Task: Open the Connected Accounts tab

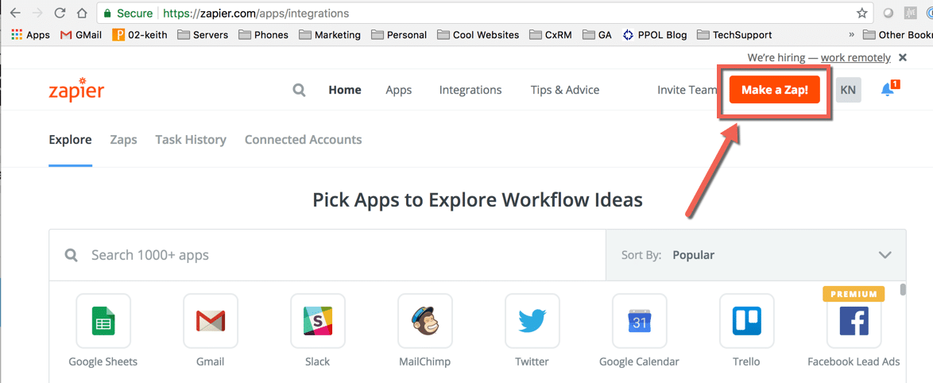Action: click(x=303, y=140)
